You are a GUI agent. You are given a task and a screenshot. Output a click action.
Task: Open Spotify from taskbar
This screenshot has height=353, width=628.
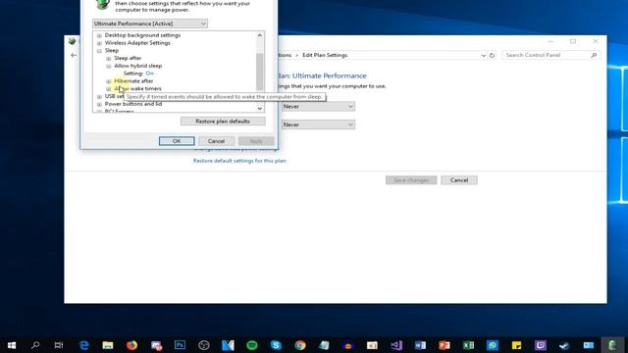tap(252, 345)
